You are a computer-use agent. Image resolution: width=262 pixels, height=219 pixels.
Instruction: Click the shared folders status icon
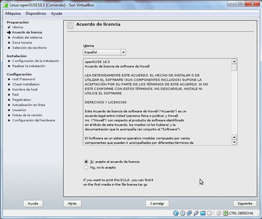pos(203,213)
